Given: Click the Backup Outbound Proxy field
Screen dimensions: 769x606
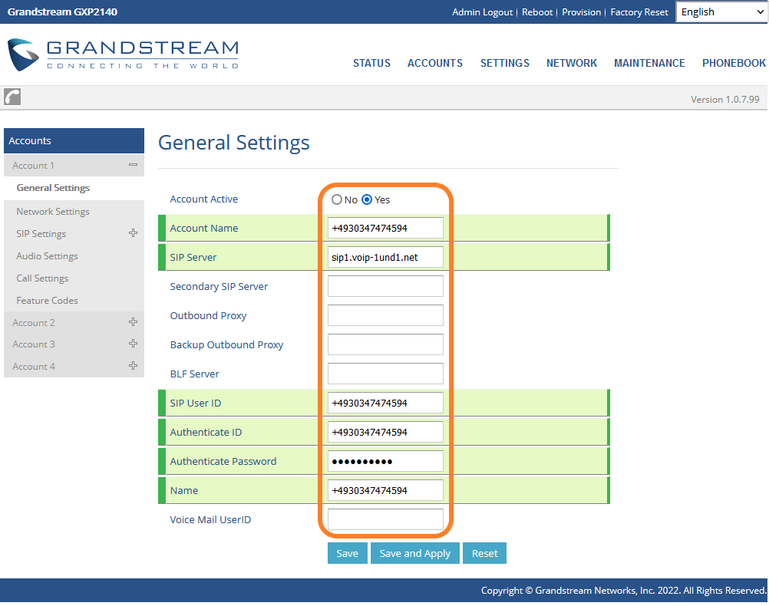Looking at the screenshot, I should (x=385, y=344).
